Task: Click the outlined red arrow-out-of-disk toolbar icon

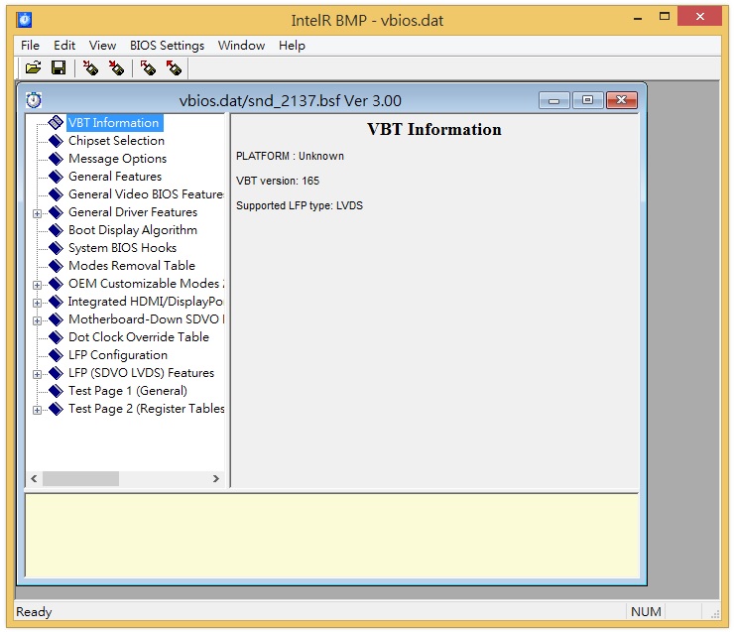Action: coord(148,68)
